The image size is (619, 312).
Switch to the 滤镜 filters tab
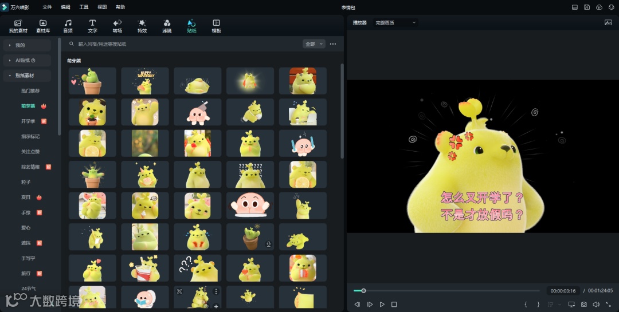tap(167, 26)
